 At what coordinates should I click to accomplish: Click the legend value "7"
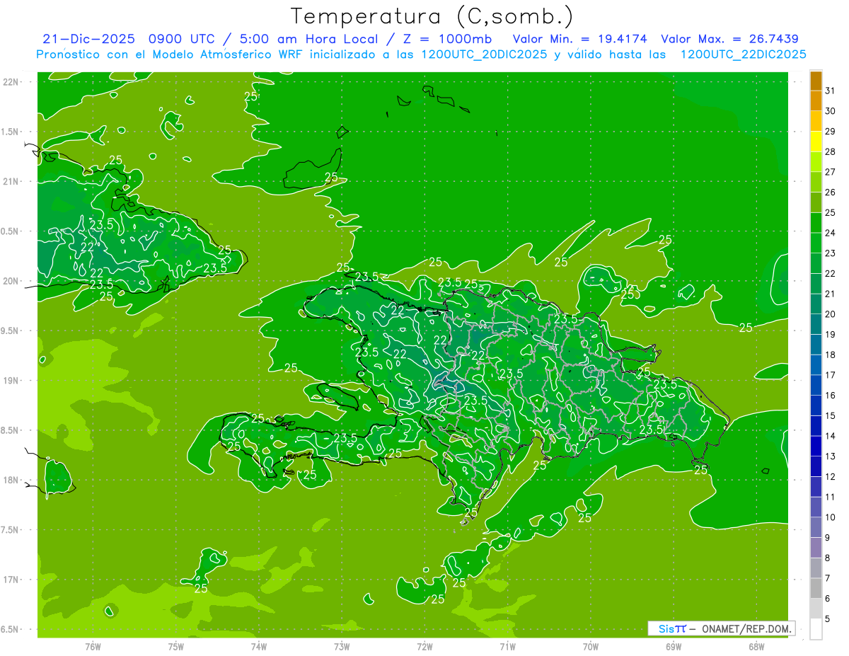[828, 578]
